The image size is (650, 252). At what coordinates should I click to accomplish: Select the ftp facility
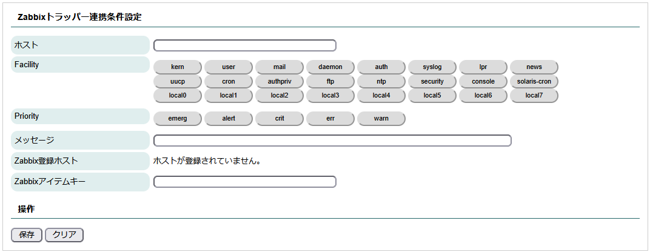330,81
